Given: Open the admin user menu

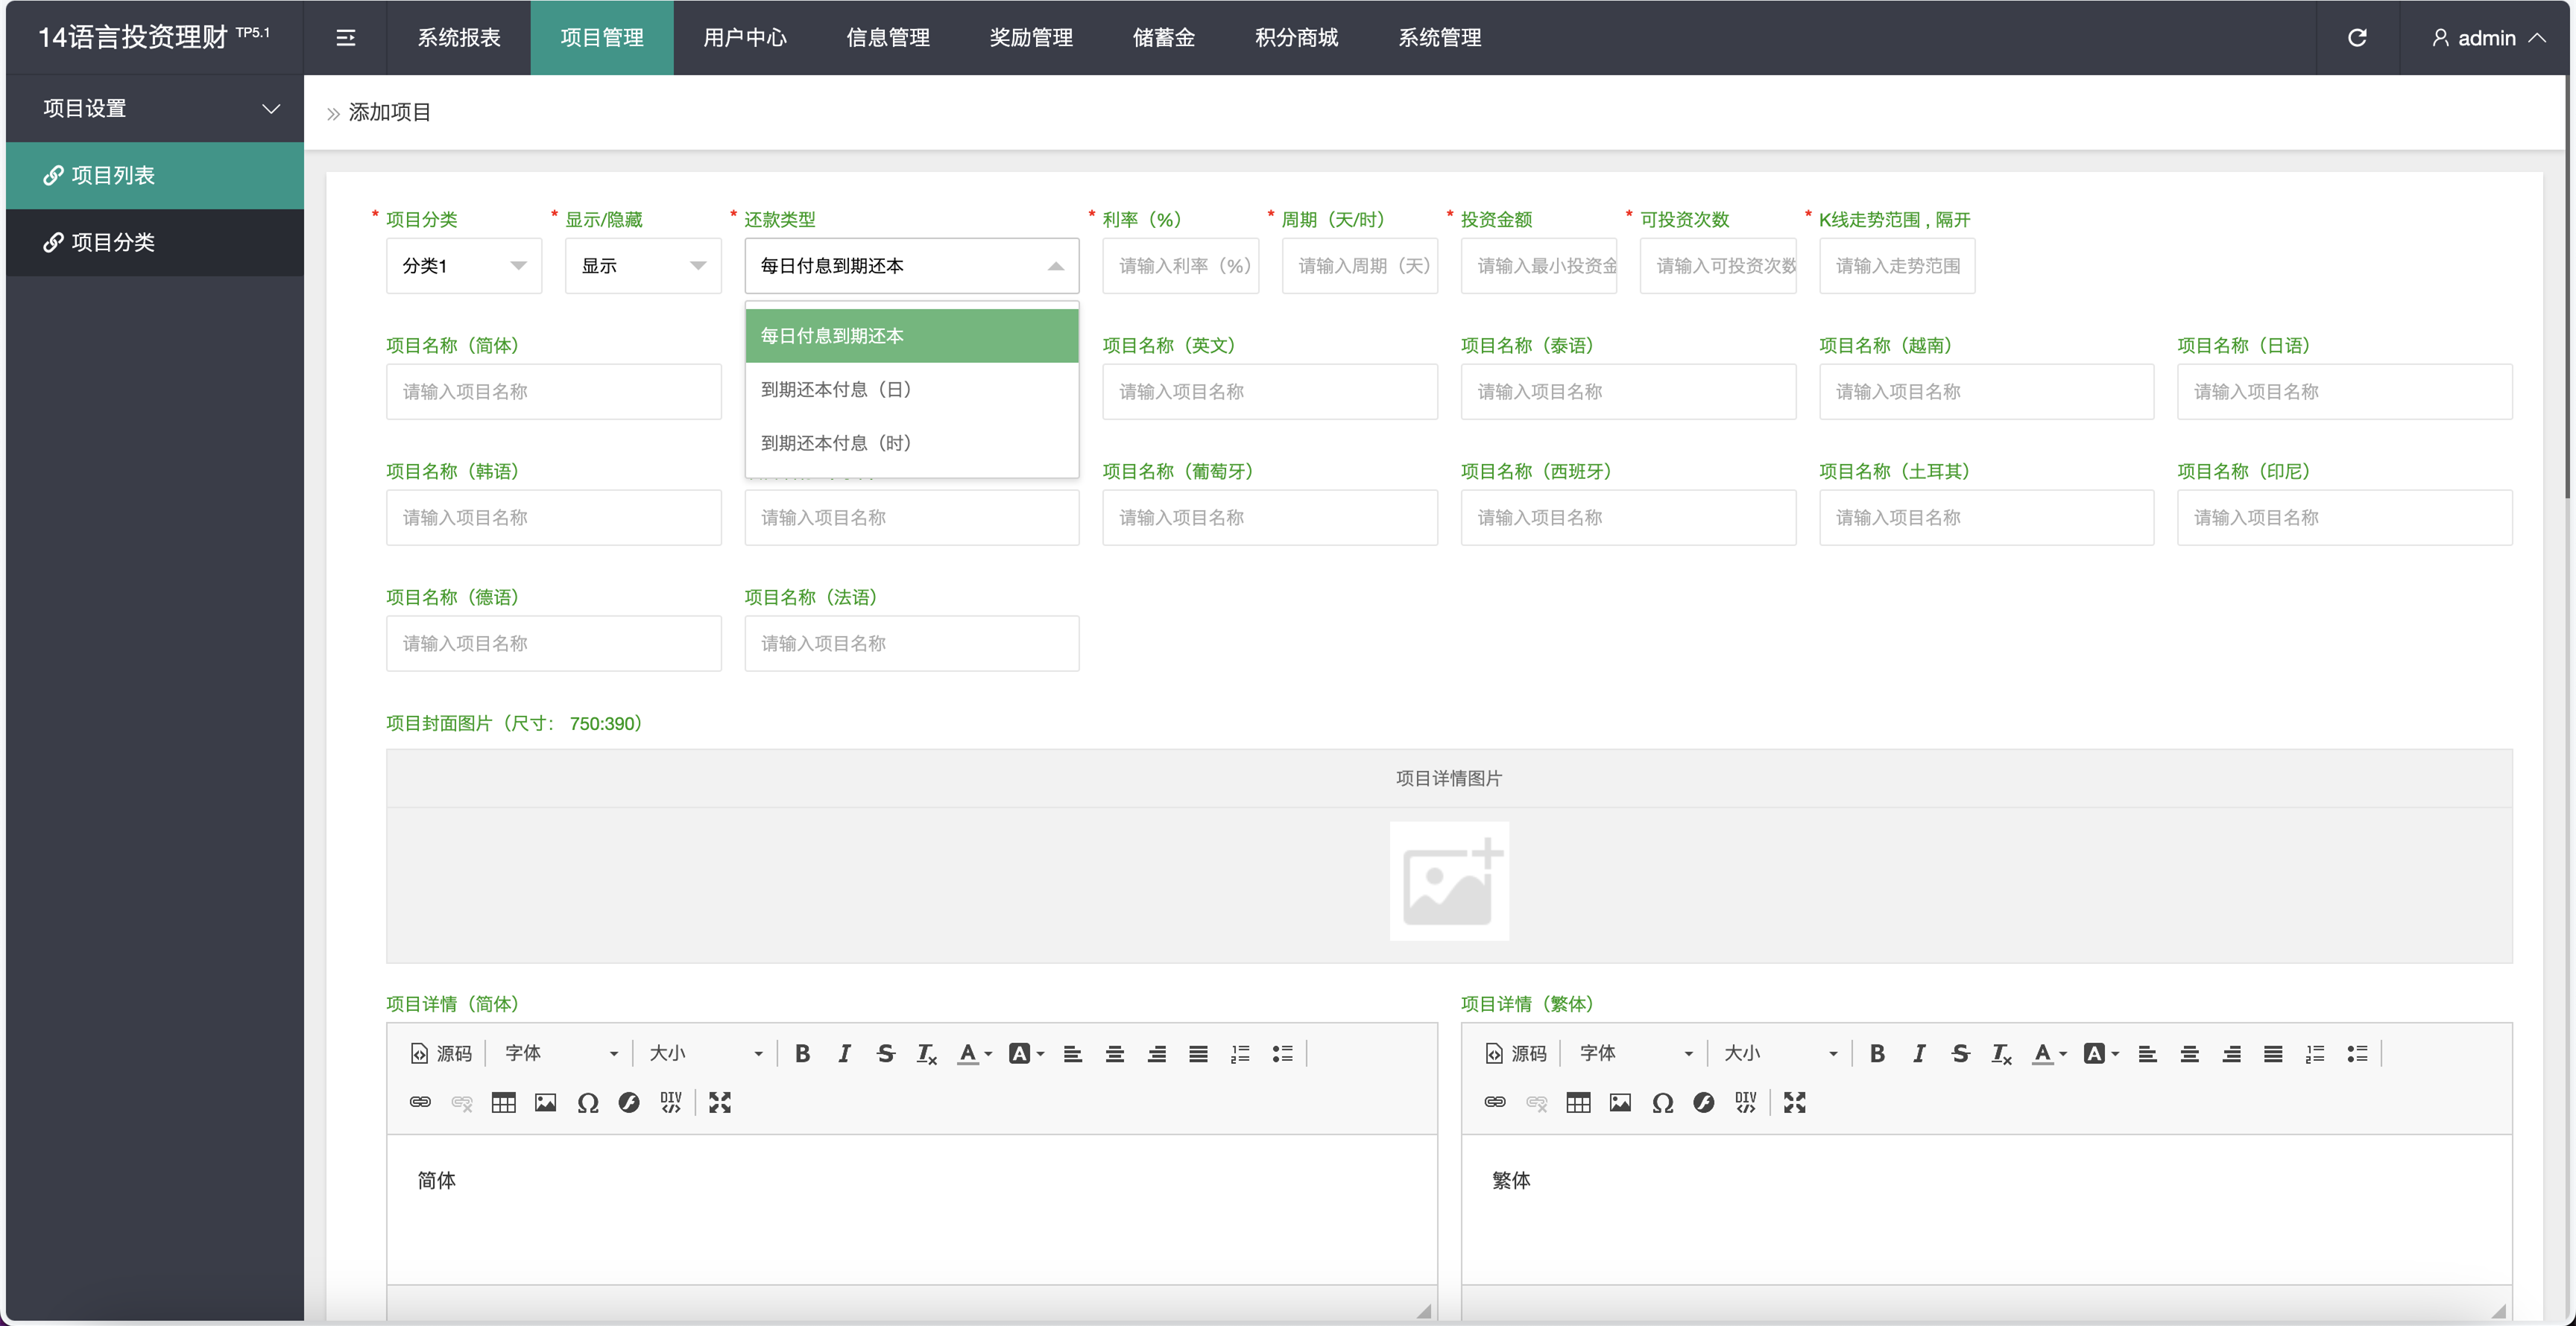Looking at the screenshot, I should coord(2486,38).
